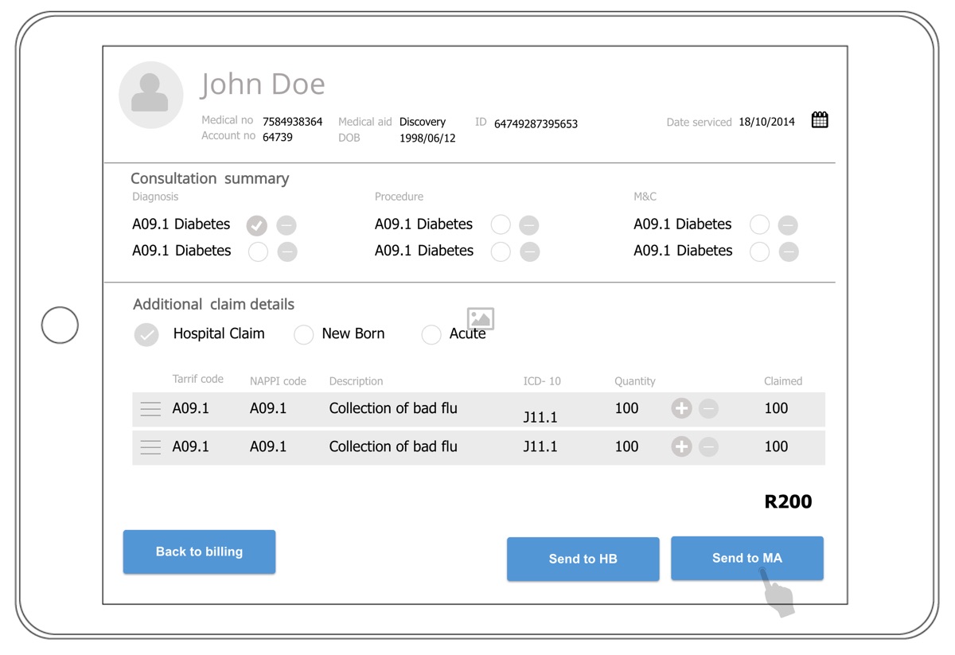This screenshot has height=655, width=955.
Task: Click the DOB value 1998/06/12
Action: click(427, 138)
